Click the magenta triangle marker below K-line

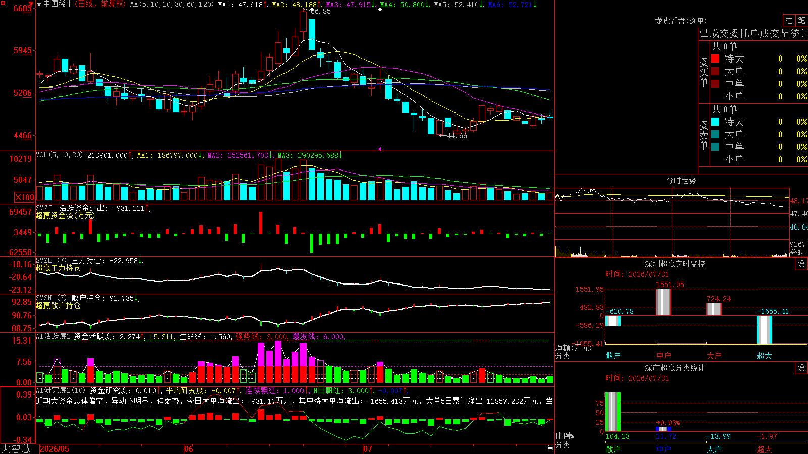pyautogui.click(x=379, y=149)
